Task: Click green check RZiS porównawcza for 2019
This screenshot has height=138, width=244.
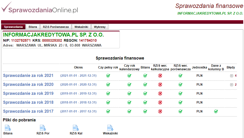Action: tap(181, 94)
